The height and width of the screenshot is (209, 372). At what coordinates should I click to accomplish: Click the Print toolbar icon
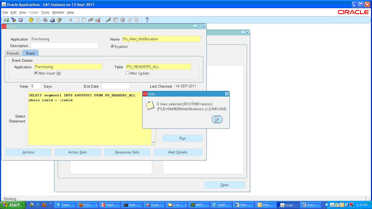tap(52, 20)
